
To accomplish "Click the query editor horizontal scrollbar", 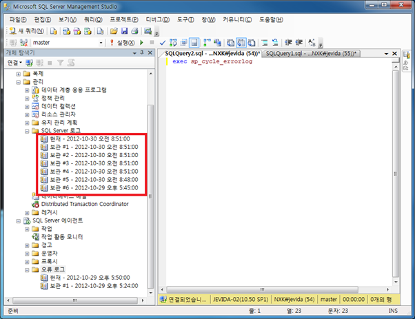I will pos(262,289).
